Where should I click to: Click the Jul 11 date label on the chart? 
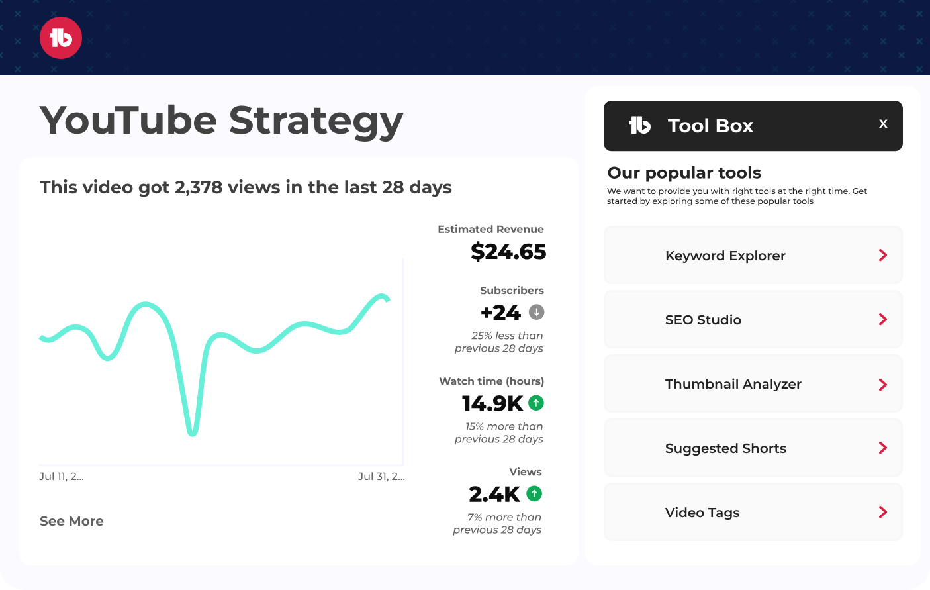pyautogui.click(x=61, y=475)
